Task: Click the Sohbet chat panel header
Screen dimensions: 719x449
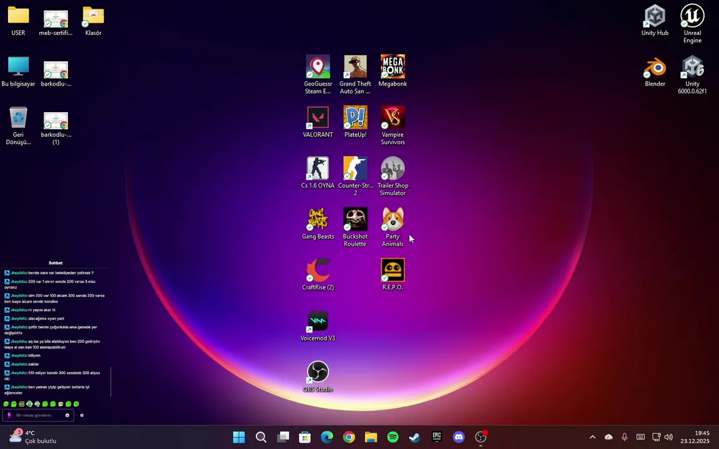Action: [x=56, y=263]
